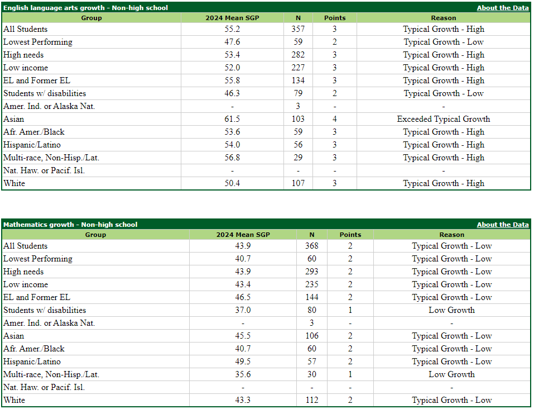Open About the Data link in English language arts table
The height and width of the screenshot is (409, 534).
(503, 7)
